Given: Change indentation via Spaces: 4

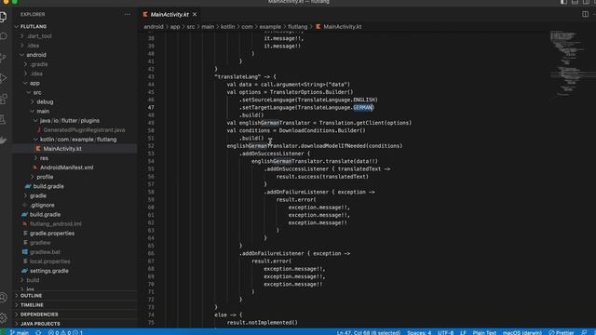Looking at the screenshot, I should coord(419,332).
